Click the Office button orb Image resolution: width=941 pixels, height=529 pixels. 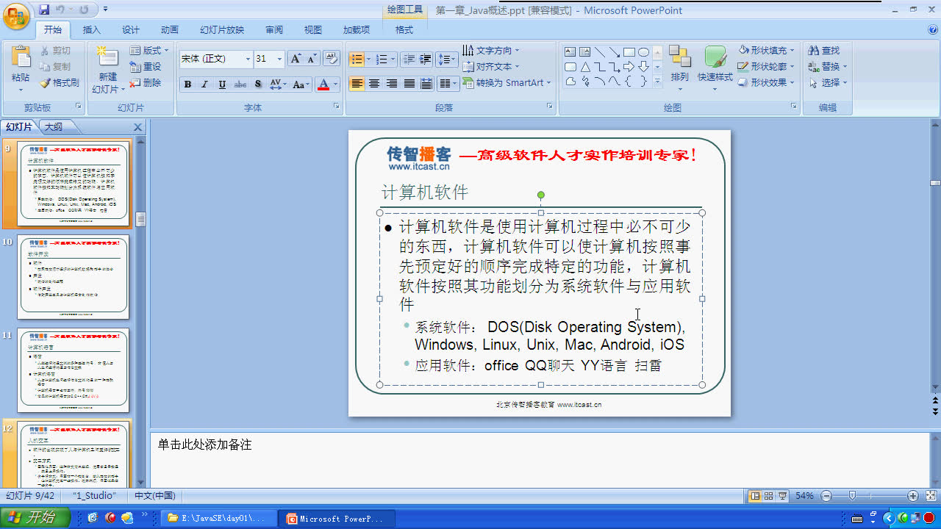coord(16,15)
